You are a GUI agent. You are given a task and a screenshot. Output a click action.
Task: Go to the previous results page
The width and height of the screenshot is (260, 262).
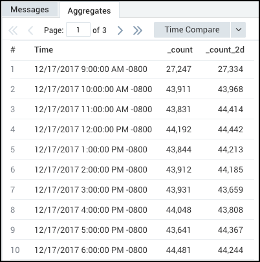click(30, 30)
